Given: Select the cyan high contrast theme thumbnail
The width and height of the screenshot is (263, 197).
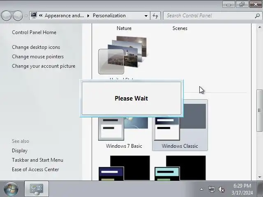Looking at the screenshot, I should tap(180, 168).
